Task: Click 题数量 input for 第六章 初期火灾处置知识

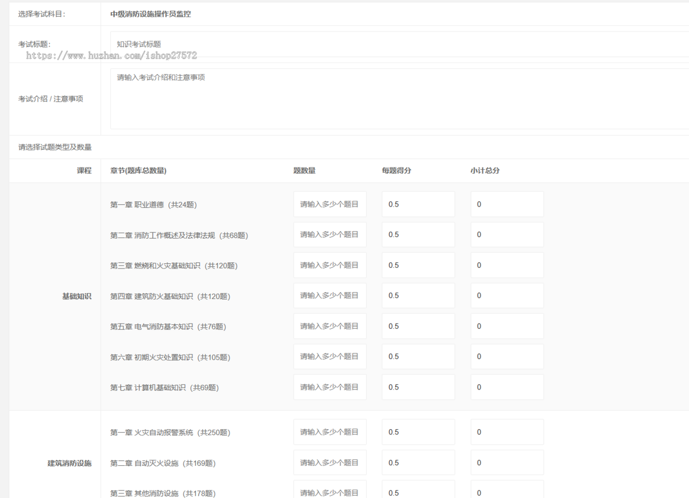Action: coord(330,356)
